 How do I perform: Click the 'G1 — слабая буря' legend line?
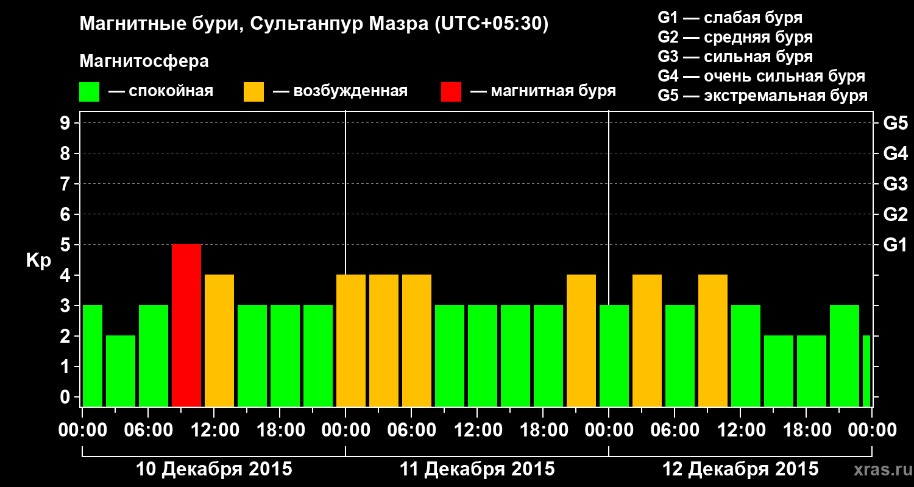coord(730,18)
